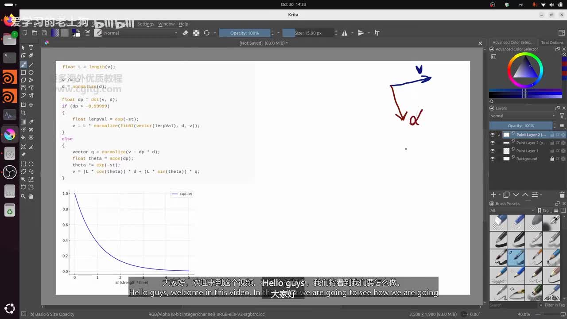Open the layer blending mode dropdown
This screenshot has width=567, height=319.
(522, 116)
